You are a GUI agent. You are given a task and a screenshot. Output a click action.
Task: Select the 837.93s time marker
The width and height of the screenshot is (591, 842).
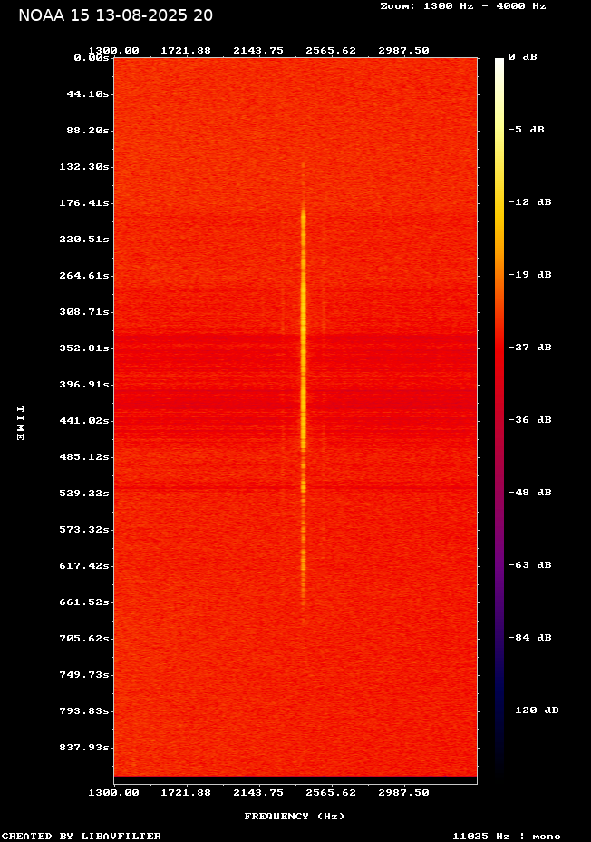coord(86,748)
